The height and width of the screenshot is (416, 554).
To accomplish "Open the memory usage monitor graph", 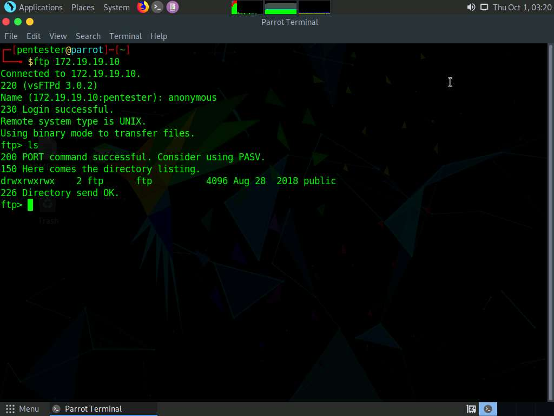I will 281,8.
